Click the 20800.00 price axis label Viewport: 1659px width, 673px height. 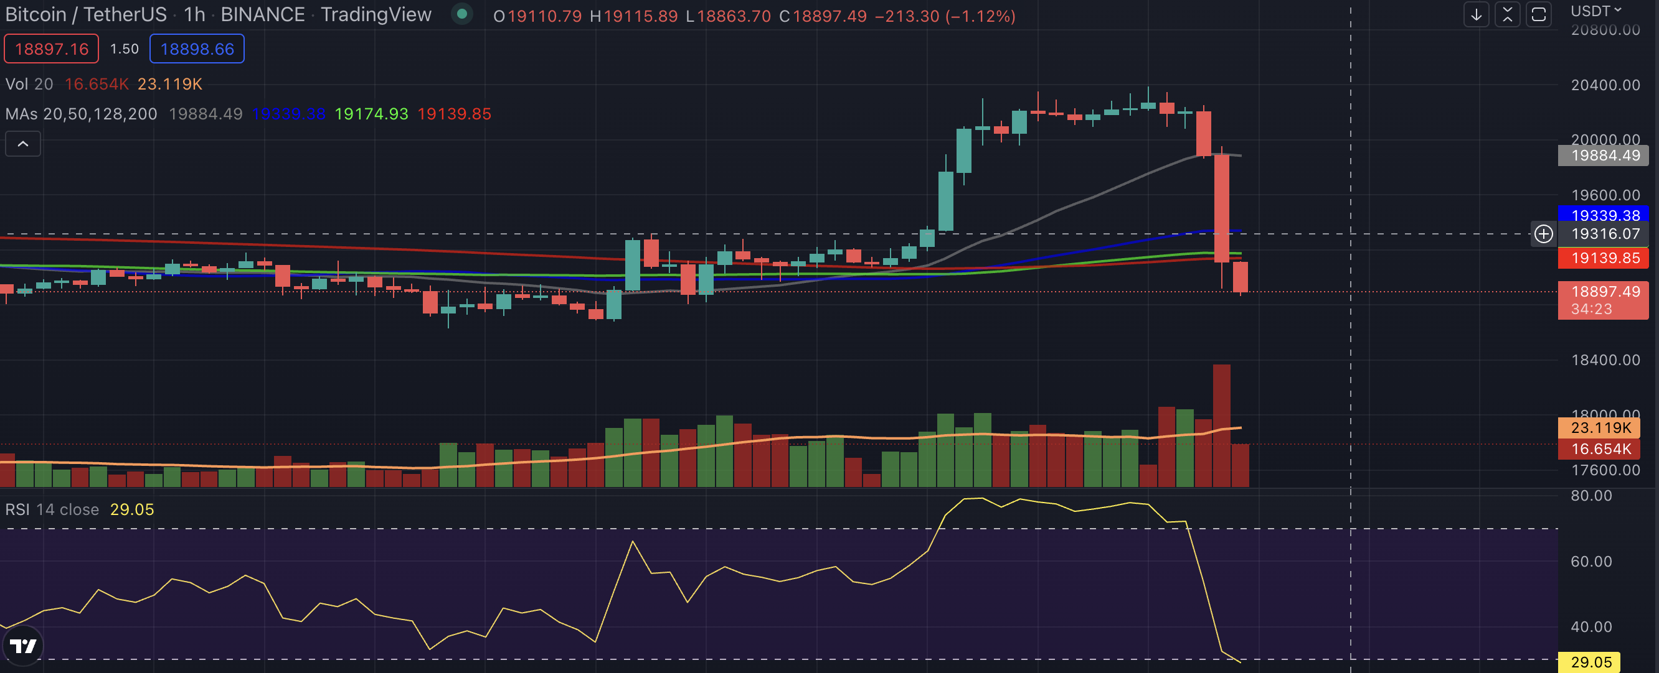point(1605,30)
